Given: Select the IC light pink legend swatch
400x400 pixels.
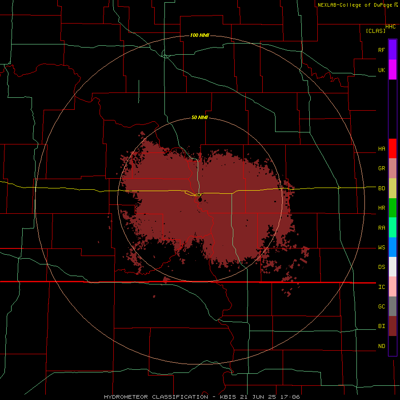Looking at the screenshot, I should pyautogui.click(x=392, y=287).
